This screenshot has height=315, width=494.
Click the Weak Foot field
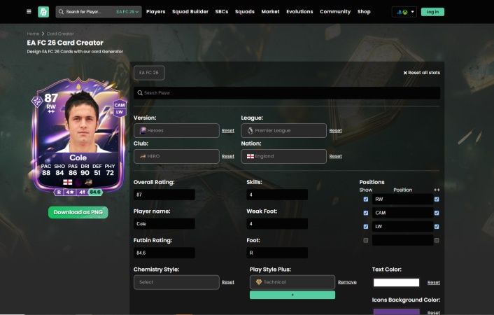pyautogui.click(x=277, y=223)
